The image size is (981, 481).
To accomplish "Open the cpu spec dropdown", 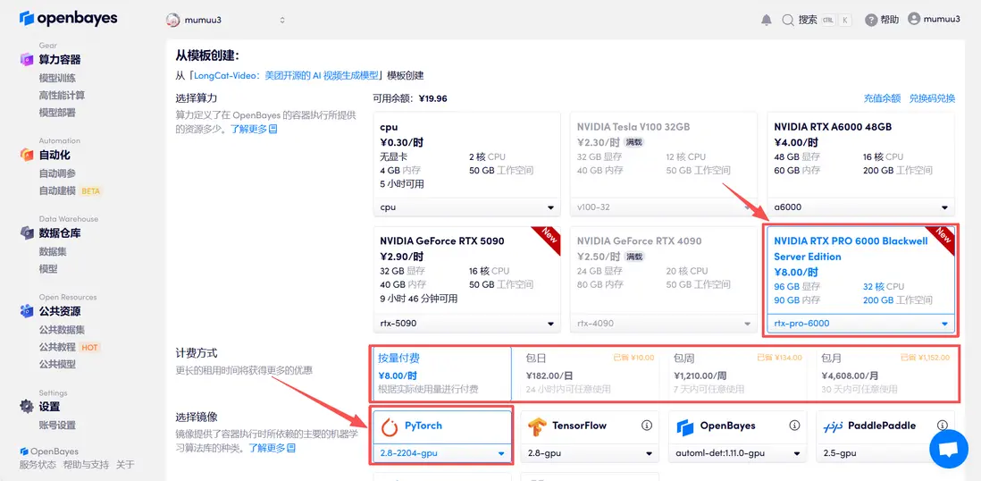I will point(466,207).
